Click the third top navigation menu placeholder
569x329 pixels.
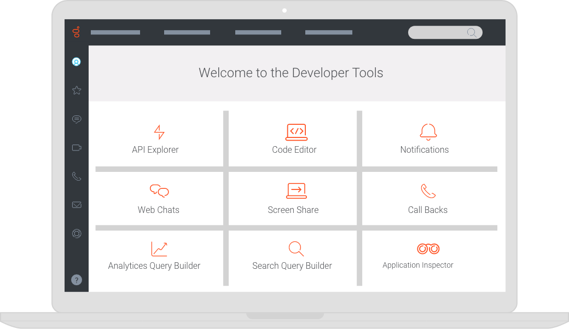coord(258,32)
